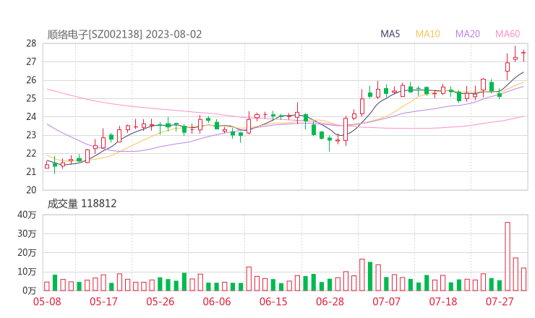Click the chart title 顺络电子[SZ002138] 2023-08-02
This screenshot has height=318, width=535.
click(x=124, y=35)
